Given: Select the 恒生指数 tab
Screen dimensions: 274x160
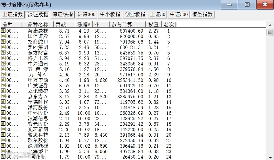Looking at the screenshot, I should click(202, 14).
